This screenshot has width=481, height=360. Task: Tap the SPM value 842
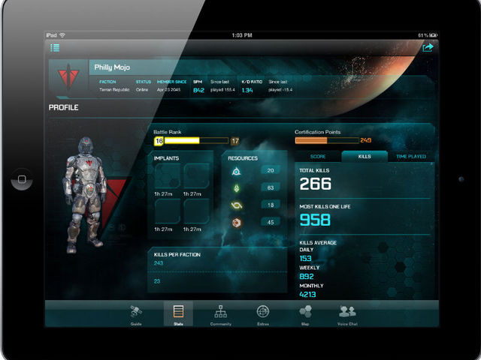[x=198, y=90]
